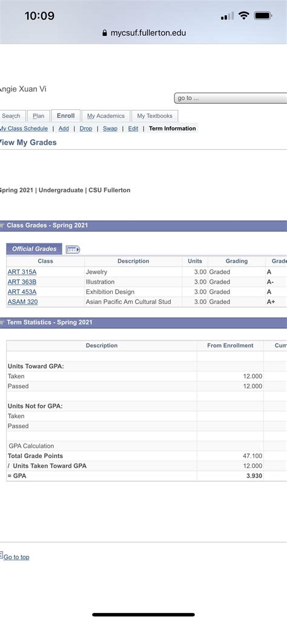
Task: Open the My Academics tab
Action: 106,116
